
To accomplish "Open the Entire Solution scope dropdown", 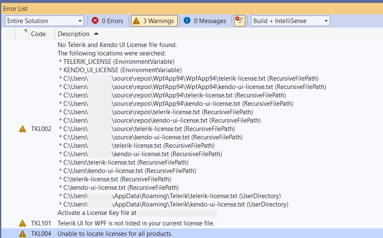I will (x=44, y=21).
